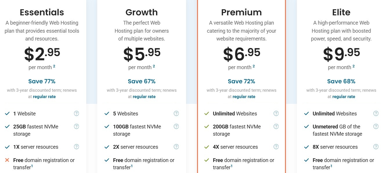Open help tooltip for Essentials 1 Website feature
This screenshot has width=384, height=173.
(76, 113)
